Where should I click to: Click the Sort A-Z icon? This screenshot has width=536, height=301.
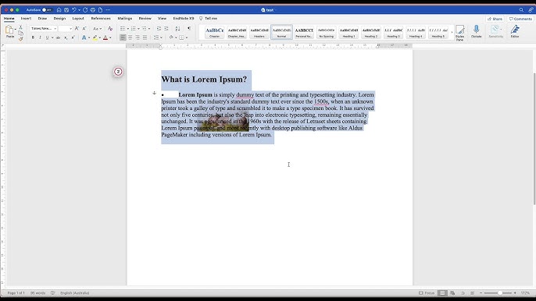pos(177,29)
